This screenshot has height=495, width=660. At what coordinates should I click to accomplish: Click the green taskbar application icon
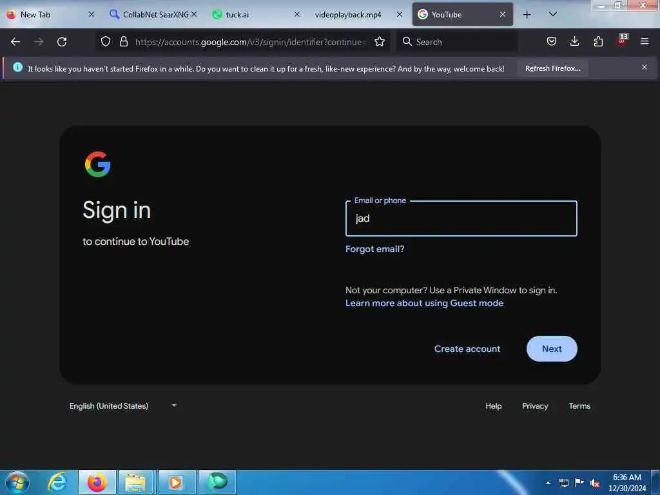[x=217, y=482]
